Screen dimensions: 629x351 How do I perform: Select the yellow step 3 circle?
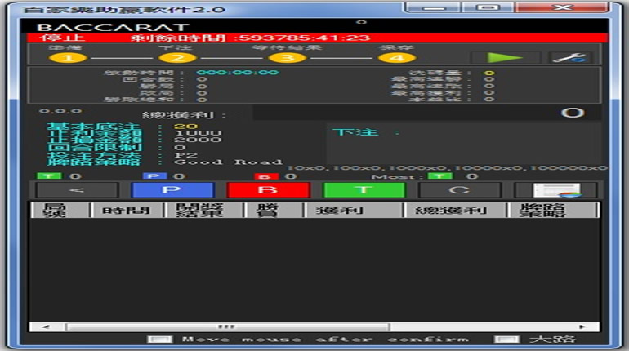point(286,58)
